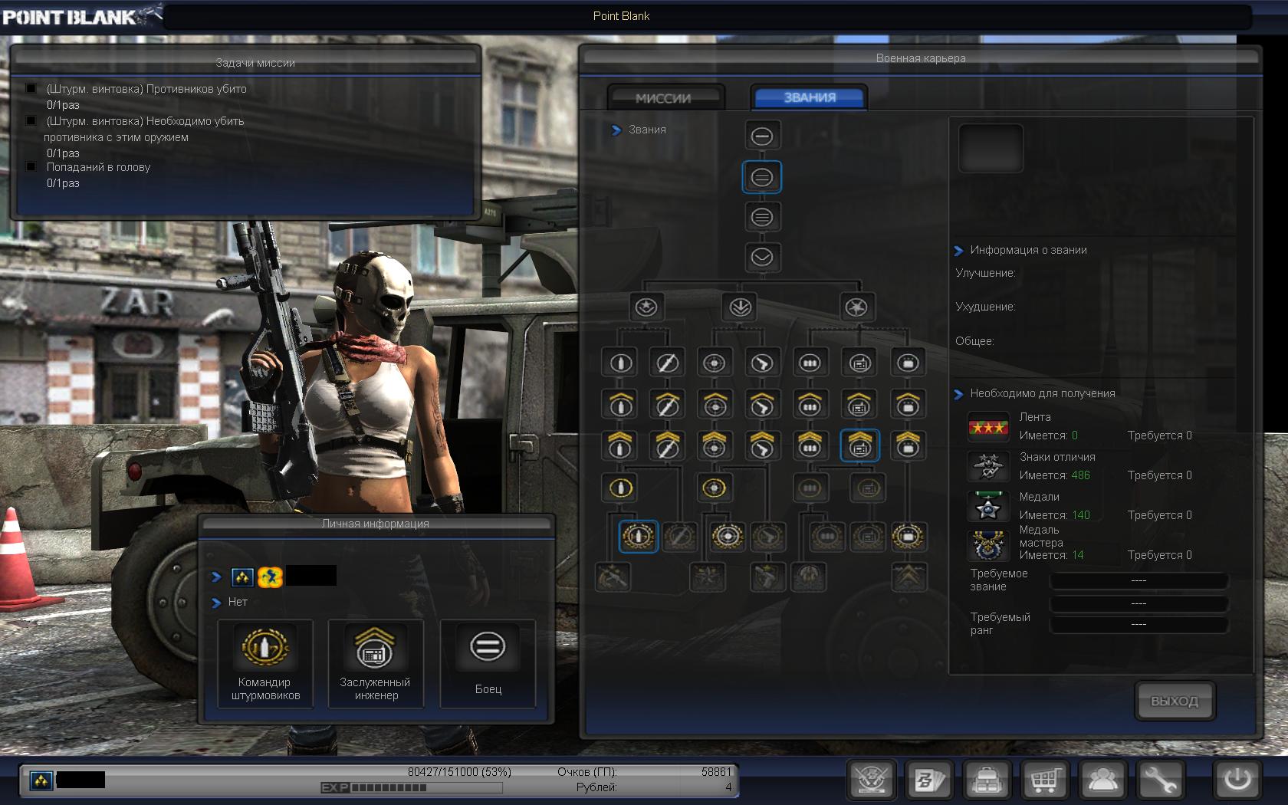
Task: Select the single-bar rank at tree top
Action: (x=761, y=136)
